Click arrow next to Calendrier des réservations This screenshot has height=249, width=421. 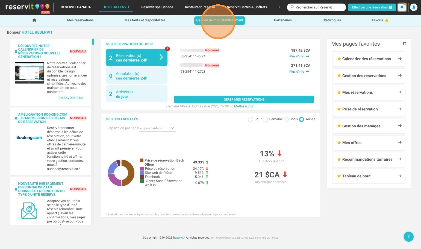(400, 59)
